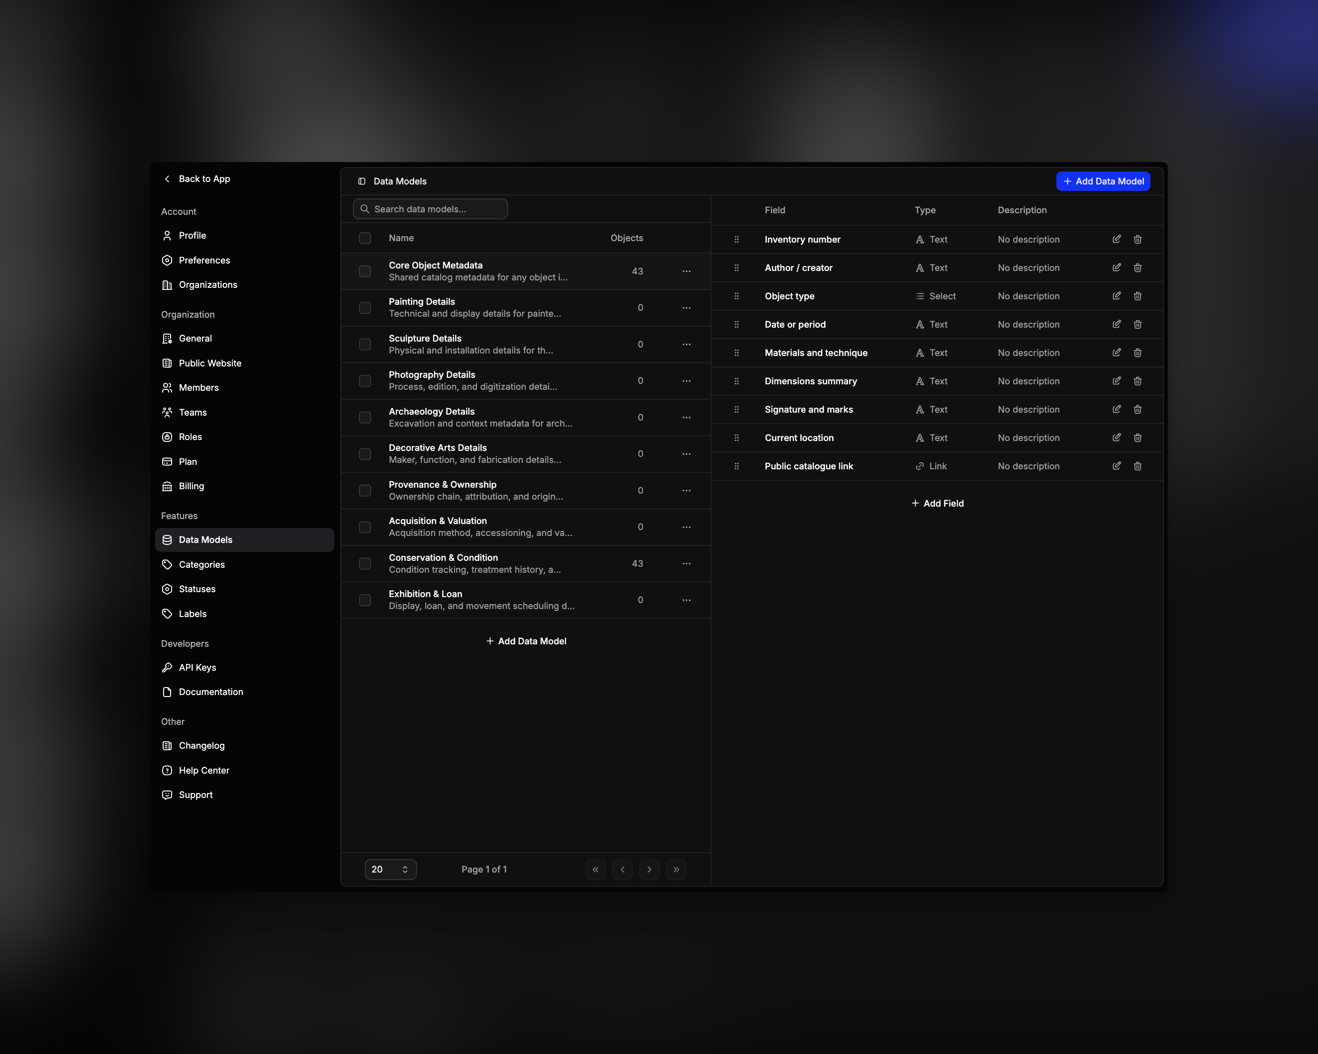Delete the Public catalogue link field

(x=1137, y=466)
